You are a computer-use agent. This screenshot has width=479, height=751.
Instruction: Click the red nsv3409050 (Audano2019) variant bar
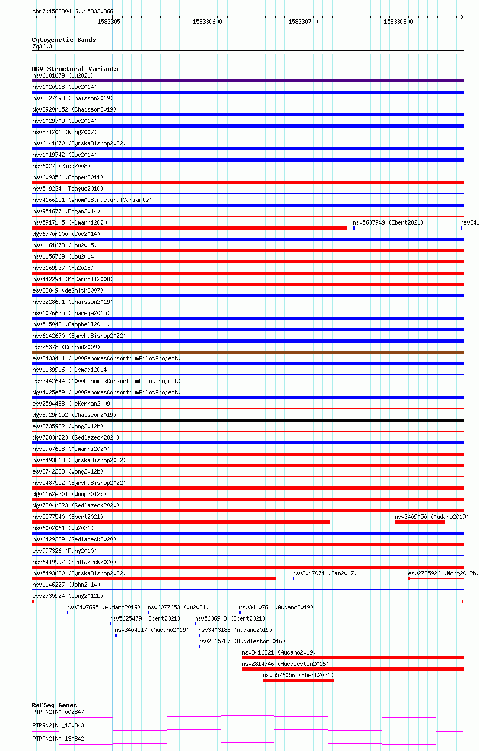420,522
